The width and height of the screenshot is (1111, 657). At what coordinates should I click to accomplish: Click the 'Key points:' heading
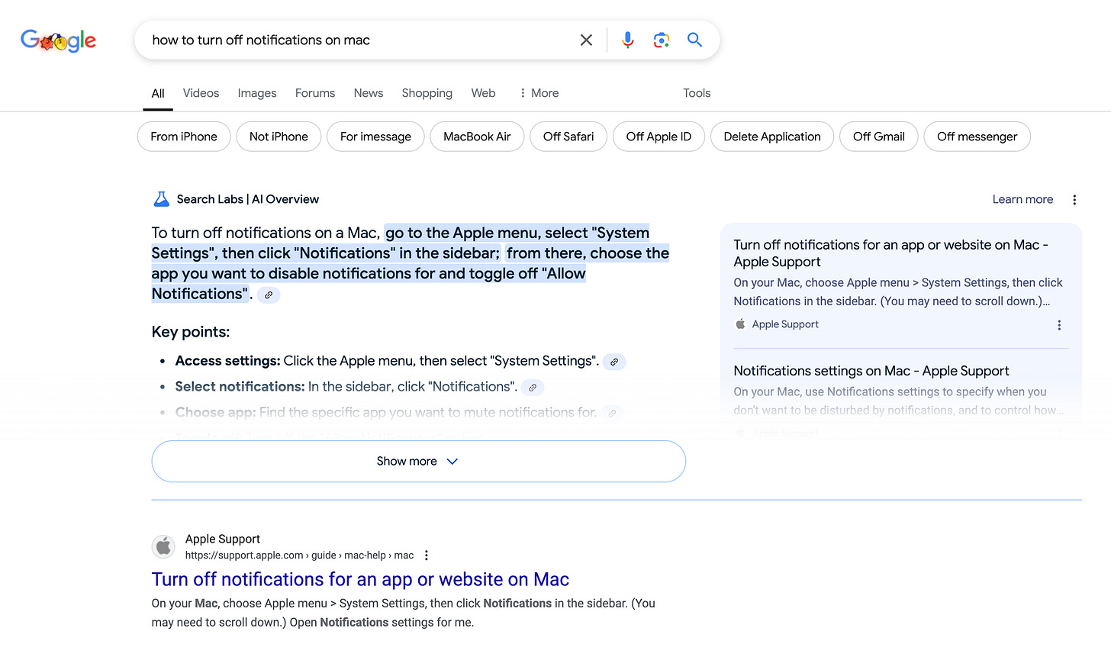point(191,332)
